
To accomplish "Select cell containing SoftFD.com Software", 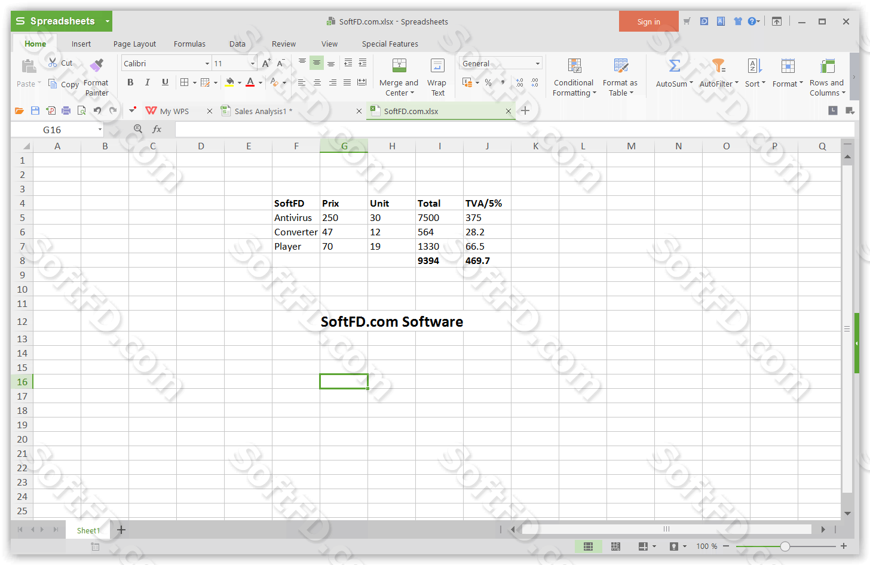I will 392,321.
